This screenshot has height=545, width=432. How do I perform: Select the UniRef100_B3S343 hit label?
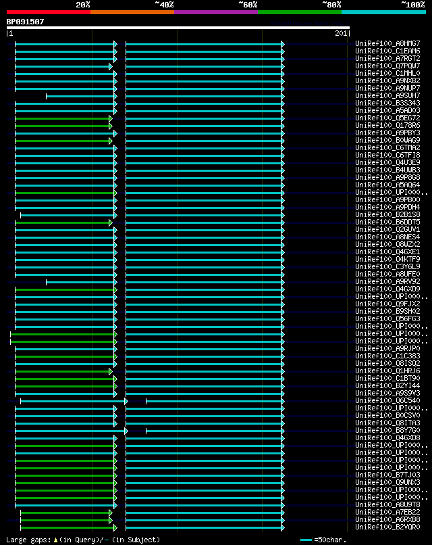tap(387, 103)
